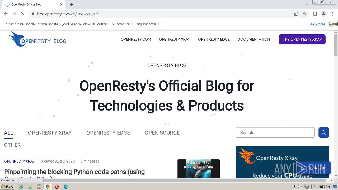The width and height of the screenshot is (338, 190).
Task: Open the Contact us chat widget
Action: [314, 168]
